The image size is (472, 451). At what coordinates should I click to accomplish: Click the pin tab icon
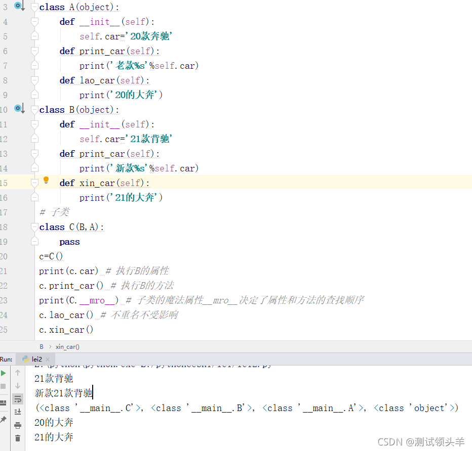(3, 420)
